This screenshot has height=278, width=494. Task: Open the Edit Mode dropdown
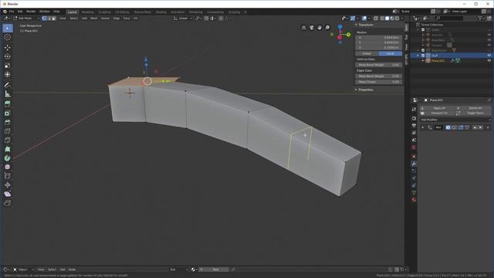26,19
